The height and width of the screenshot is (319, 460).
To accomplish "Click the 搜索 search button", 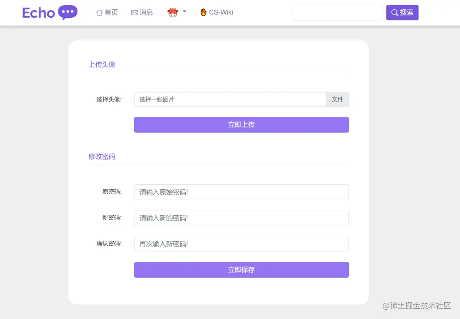I will click(x=402, y=12).
